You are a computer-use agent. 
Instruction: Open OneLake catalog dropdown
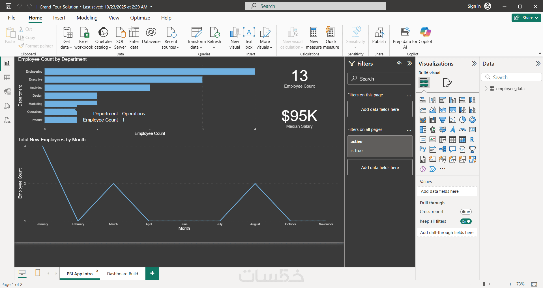[103, 44]
